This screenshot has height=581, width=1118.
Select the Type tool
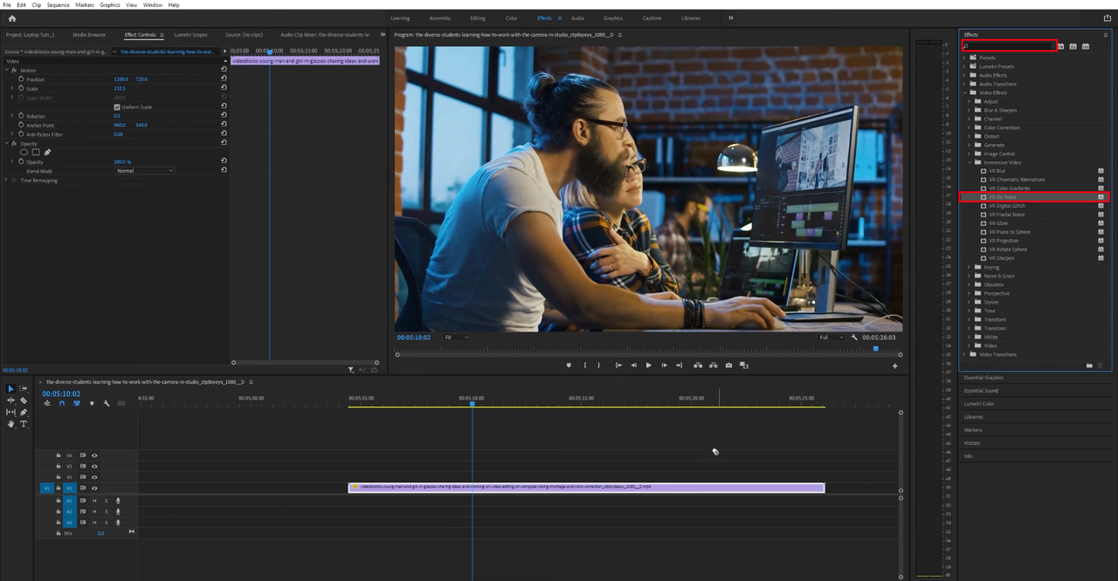click(24, 424)
